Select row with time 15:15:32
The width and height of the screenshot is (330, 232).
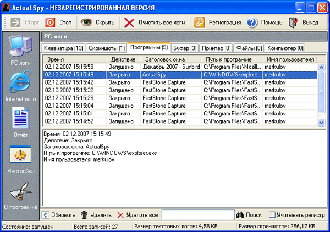pyautogui.click(x=180, y=90)
